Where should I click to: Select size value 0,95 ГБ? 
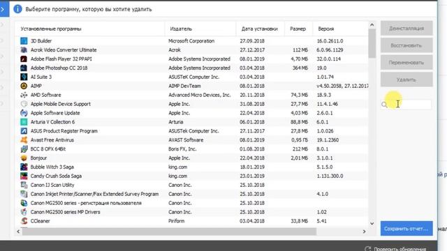click(x=300, y=140)
